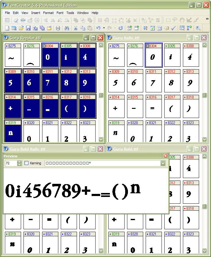
Task: Expand the toolbar overflow chevron
Action: pyautogui.click(x=207, y=19)
